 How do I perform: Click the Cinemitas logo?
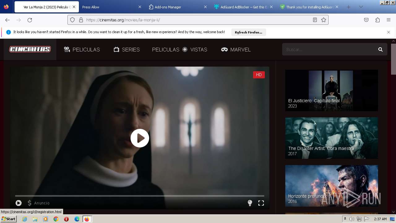pyautogui.click(x=30, y=49)
